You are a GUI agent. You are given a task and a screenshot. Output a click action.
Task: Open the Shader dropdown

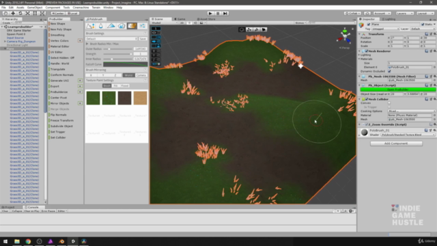pyautogui.click(x=408, y=135)
